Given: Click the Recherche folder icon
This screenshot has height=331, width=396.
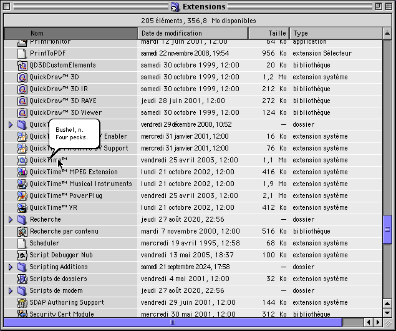Looking at the screenshot, I should click(22, 219).
